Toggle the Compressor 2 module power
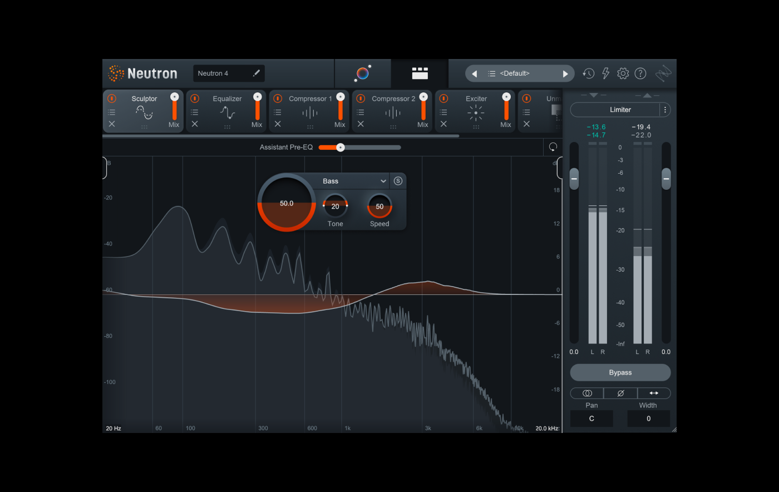 click(x=361, y=99)
